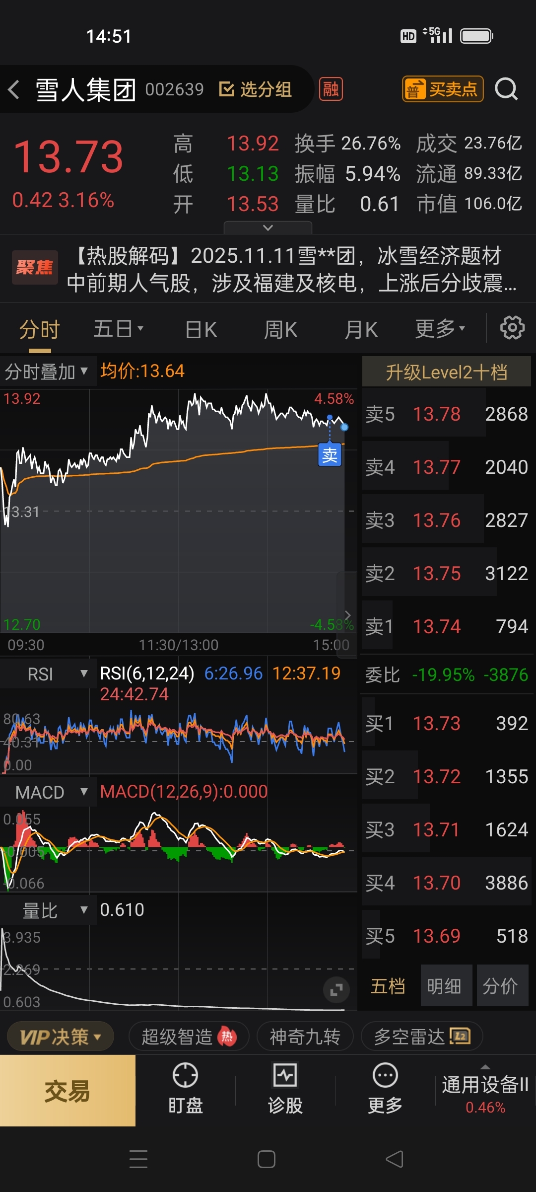Viewport: 536px width, 1192px height.
Task: Tap the status bar battery icon
Action: tap(476, 36)
